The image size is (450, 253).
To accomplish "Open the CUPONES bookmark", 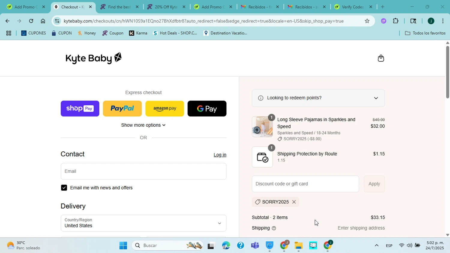I will coord(33,33).
